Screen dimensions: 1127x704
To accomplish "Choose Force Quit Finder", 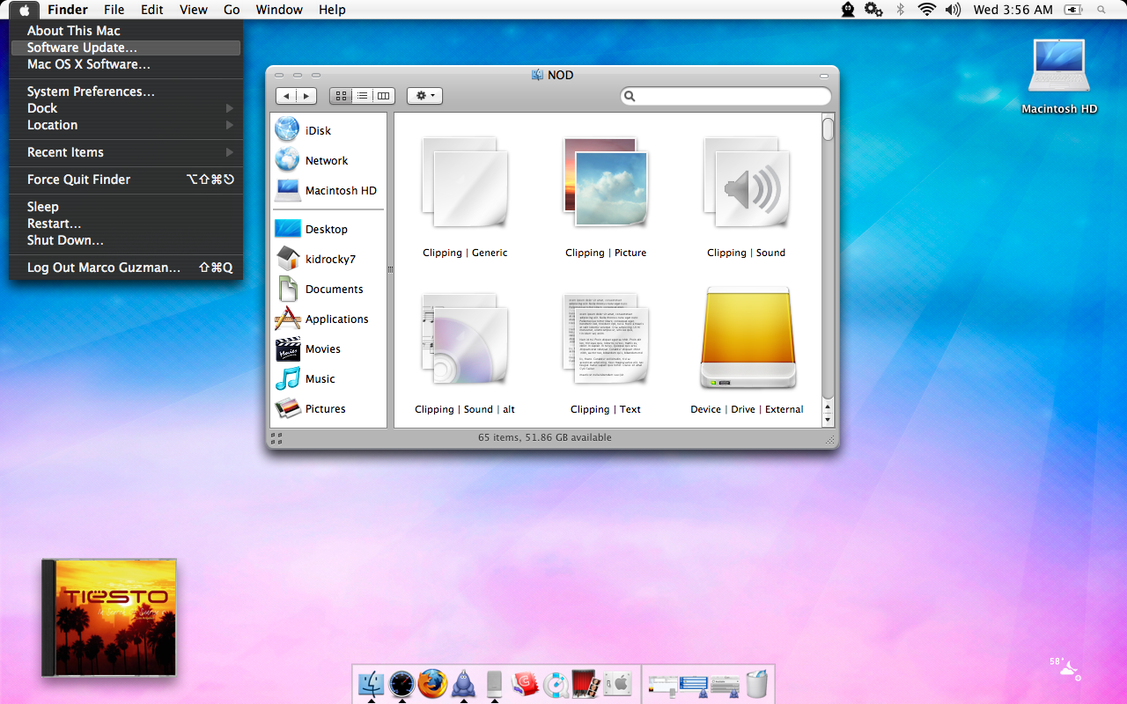I will click(x=125, y=180).
